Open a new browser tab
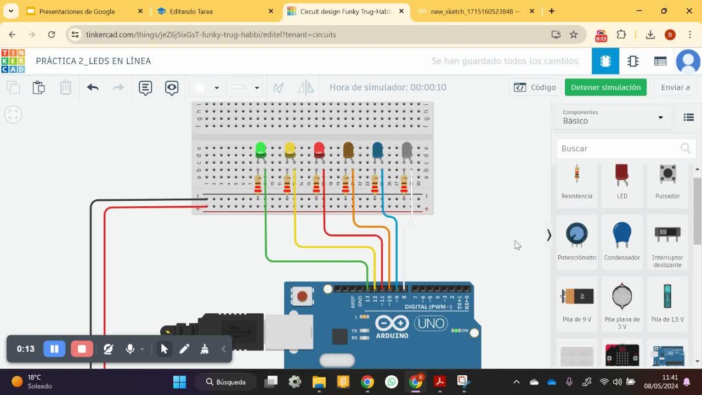This screenshot has width=702, height=395. click(x=552, y=11)
